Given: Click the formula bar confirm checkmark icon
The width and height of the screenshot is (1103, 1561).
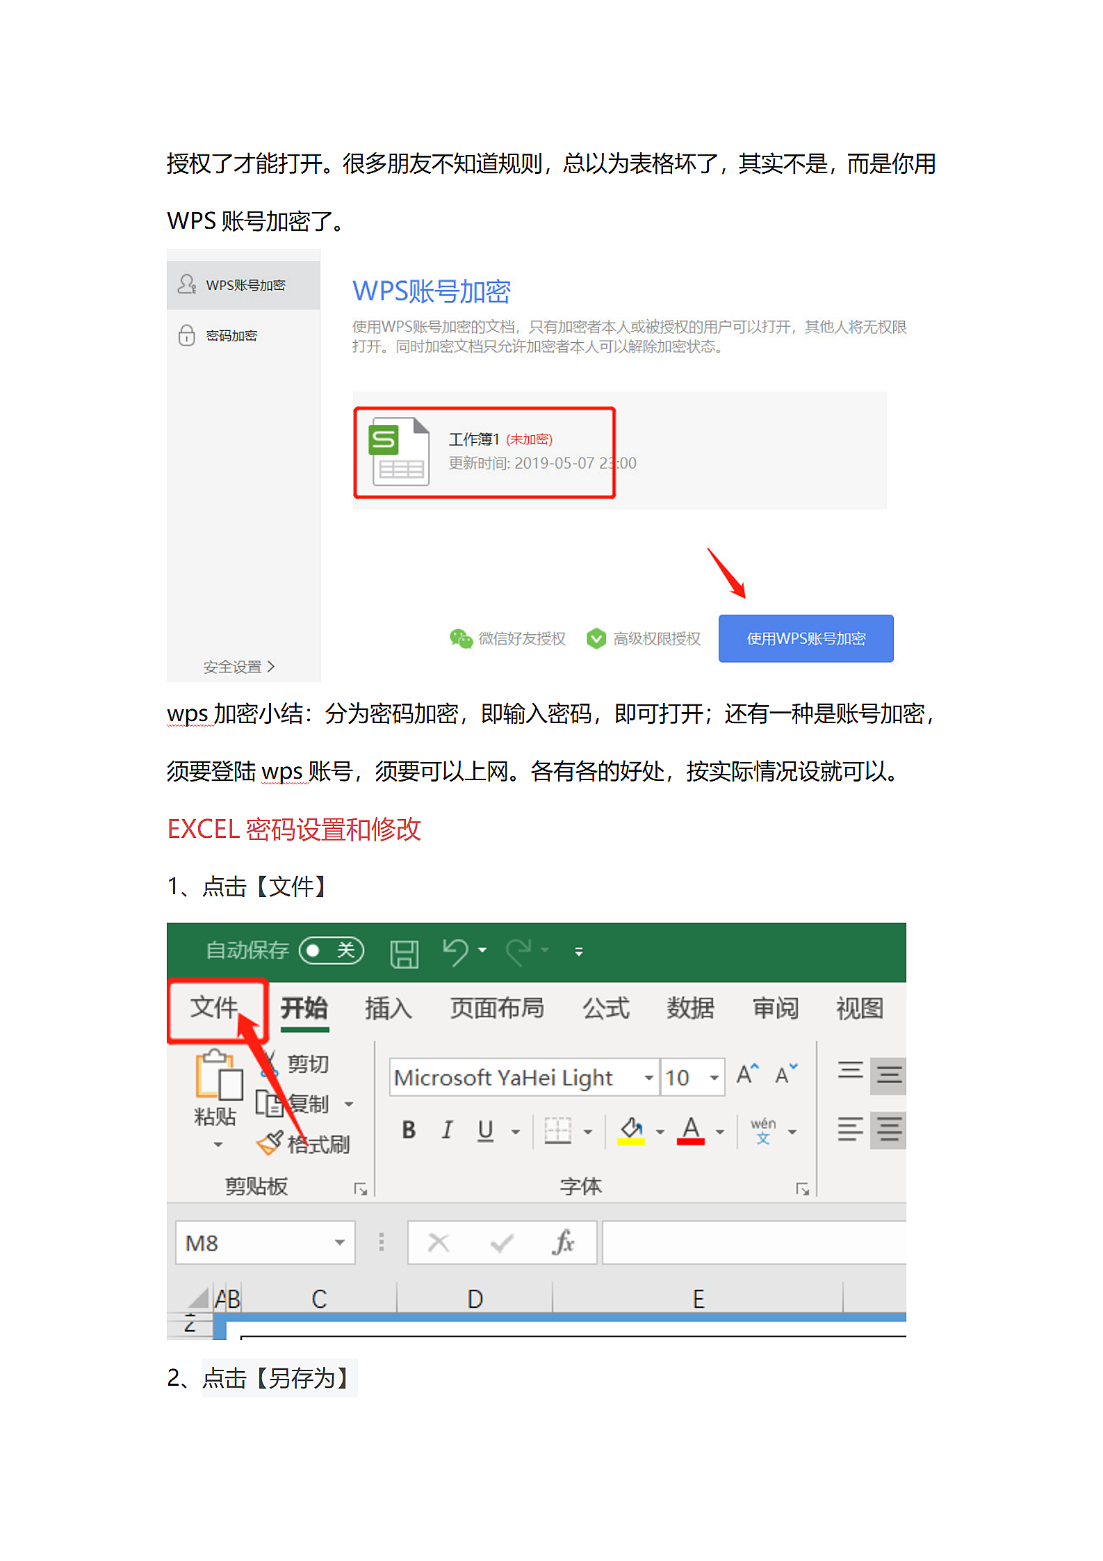Looking at the screenshot, I should click(x=502, y=1243).
